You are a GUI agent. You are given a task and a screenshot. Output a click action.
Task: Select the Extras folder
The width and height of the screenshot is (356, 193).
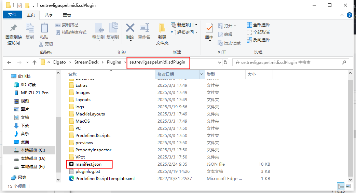(78, 85)
